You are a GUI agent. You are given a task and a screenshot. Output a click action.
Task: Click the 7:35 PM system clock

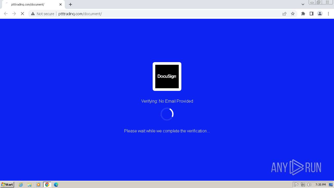click(320, 185)
